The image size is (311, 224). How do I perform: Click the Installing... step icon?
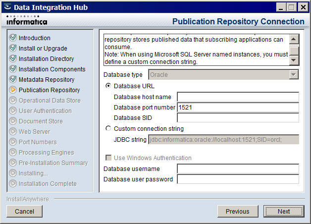click(x=13, y=173)
